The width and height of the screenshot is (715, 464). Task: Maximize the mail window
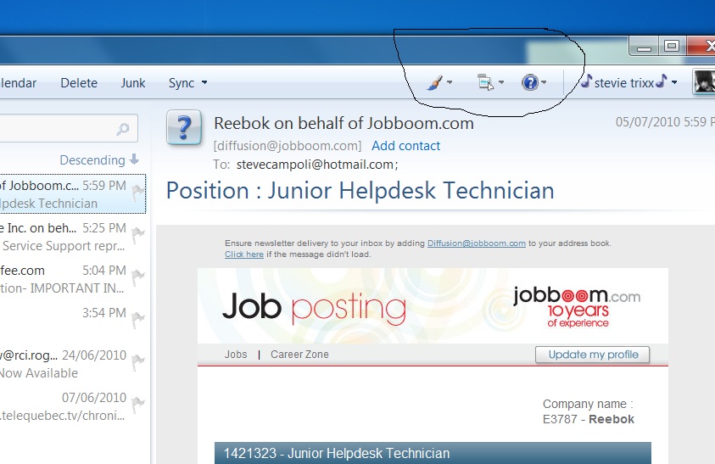672,46
